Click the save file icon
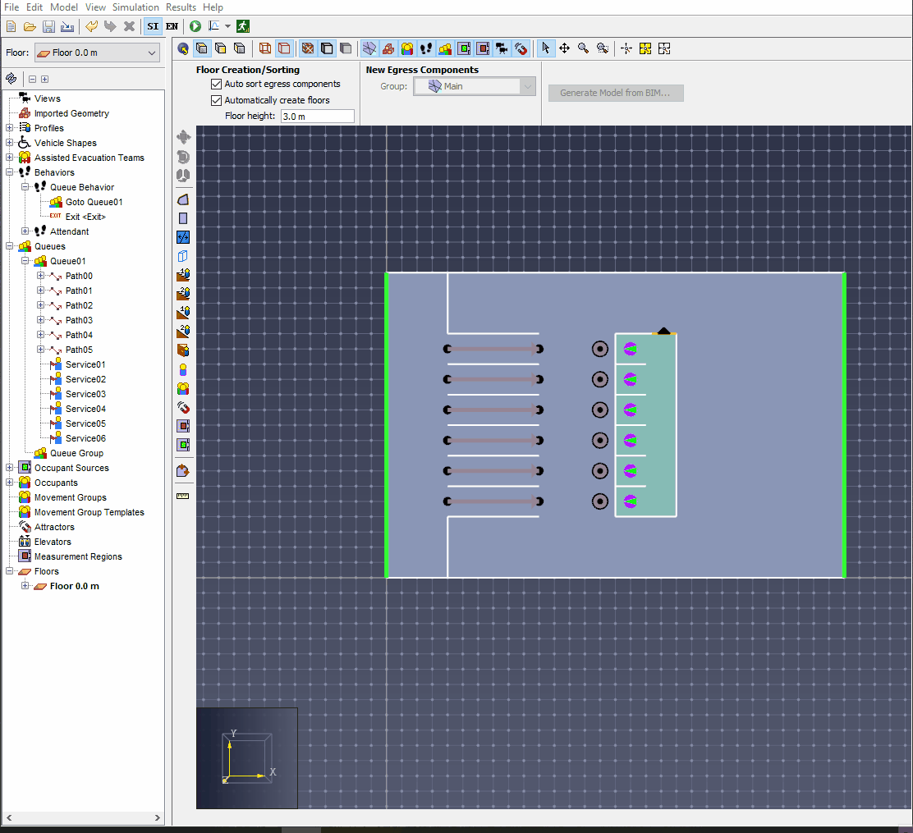This screenshot has height=833, width=913. pyautogui.click(x=48, y=26)
